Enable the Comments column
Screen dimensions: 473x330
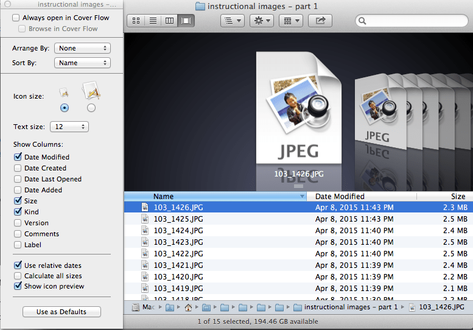click(18, 234)
